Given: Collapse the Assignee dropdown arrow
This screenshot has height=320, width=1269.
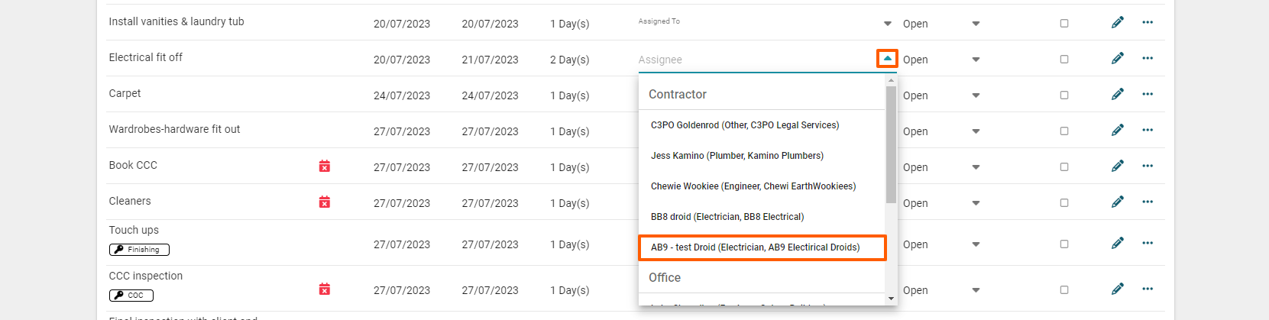Looking at the screenshot, I should (x=887, y=59).
